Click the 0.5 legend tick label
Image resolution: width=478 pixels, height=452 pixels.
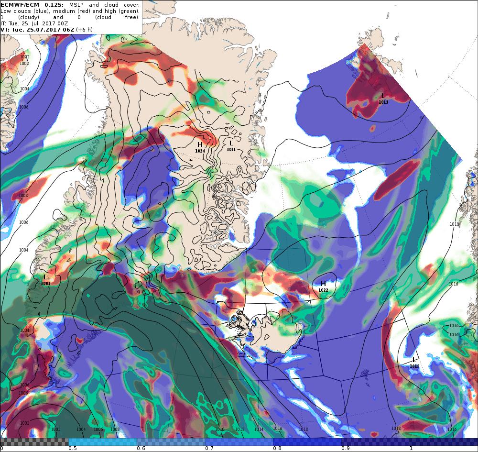pos(73,448)
